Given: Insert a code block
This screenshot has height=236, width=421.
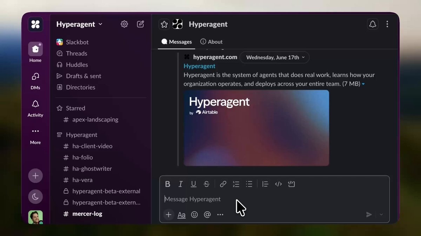Looking at the screenshot, I should pos(291,184).
